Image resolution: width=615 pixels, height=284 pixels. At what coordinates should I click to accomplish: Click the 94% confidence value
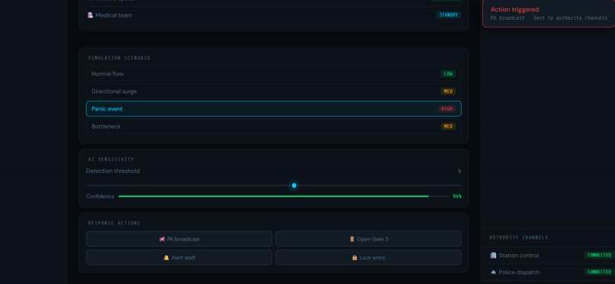(457, 196)
